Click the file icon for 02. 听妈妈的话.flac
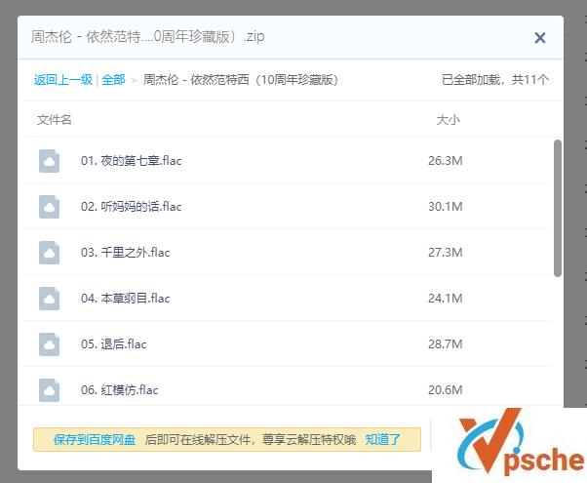The height and width of the screenshot is (483, 587). (49, 207)
